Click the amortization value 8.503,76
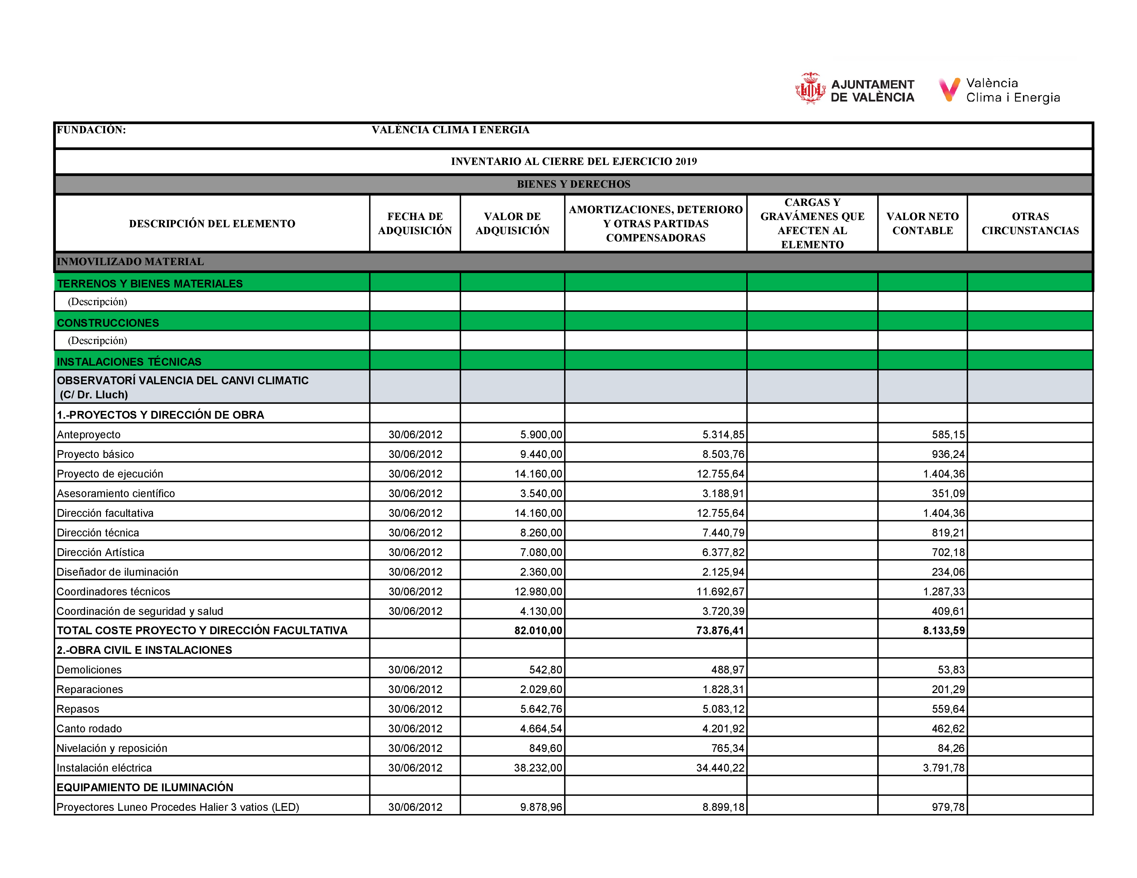The image size is (1137, 878). coord(723,454)
